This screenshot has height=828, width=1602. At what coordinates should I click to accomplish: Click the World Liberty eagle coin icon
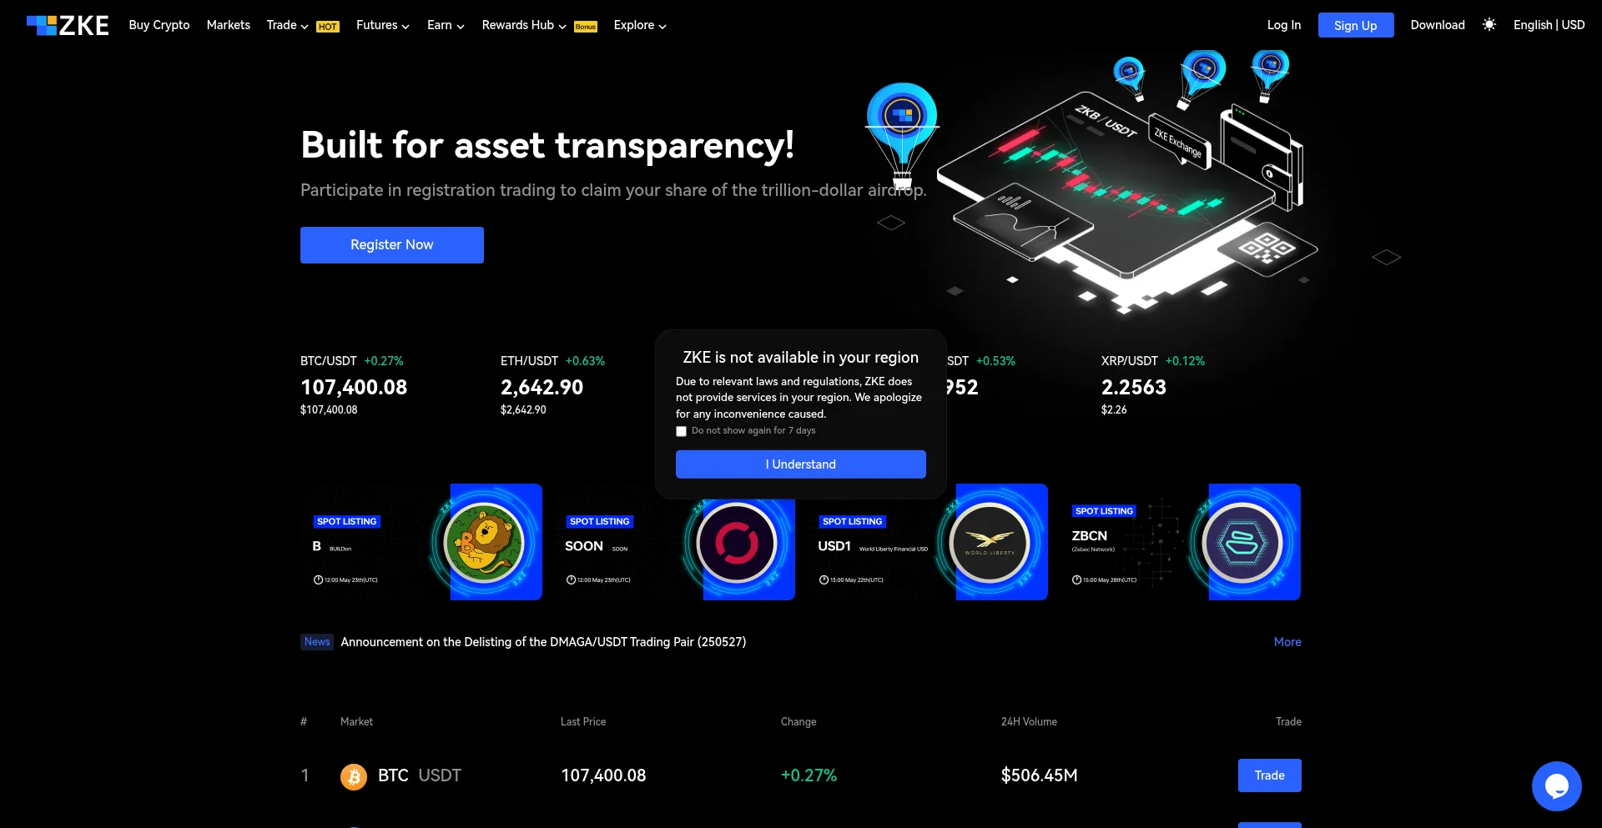(990, 543)
